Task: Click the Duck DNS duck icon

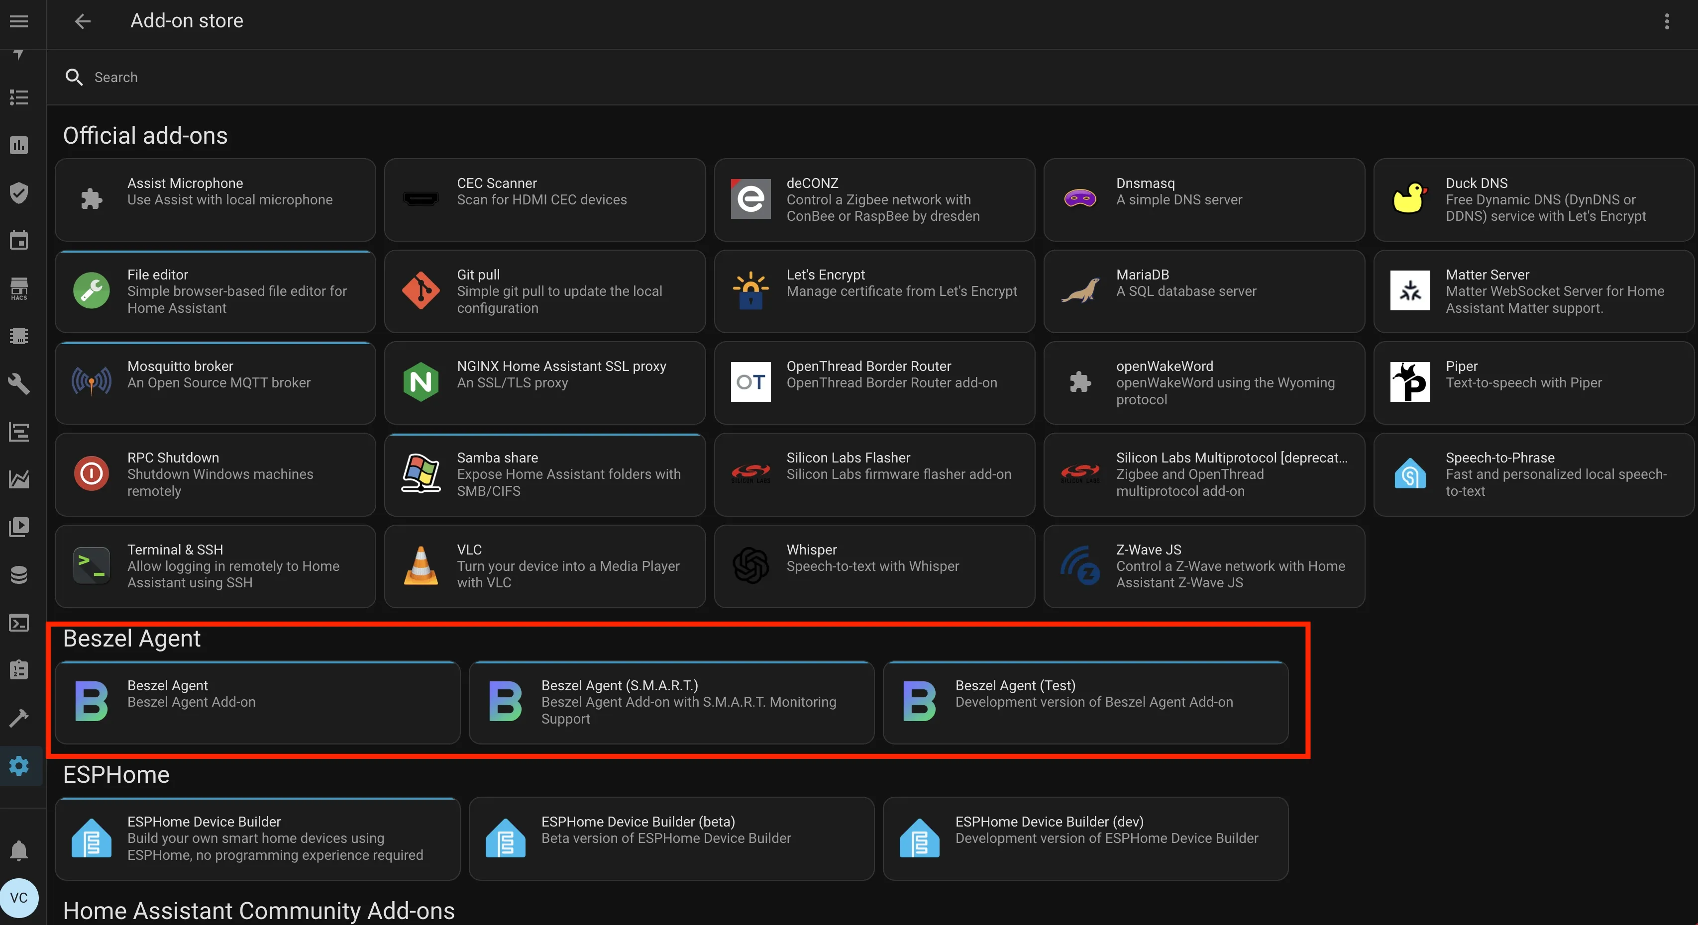Action: [1410, 198]
